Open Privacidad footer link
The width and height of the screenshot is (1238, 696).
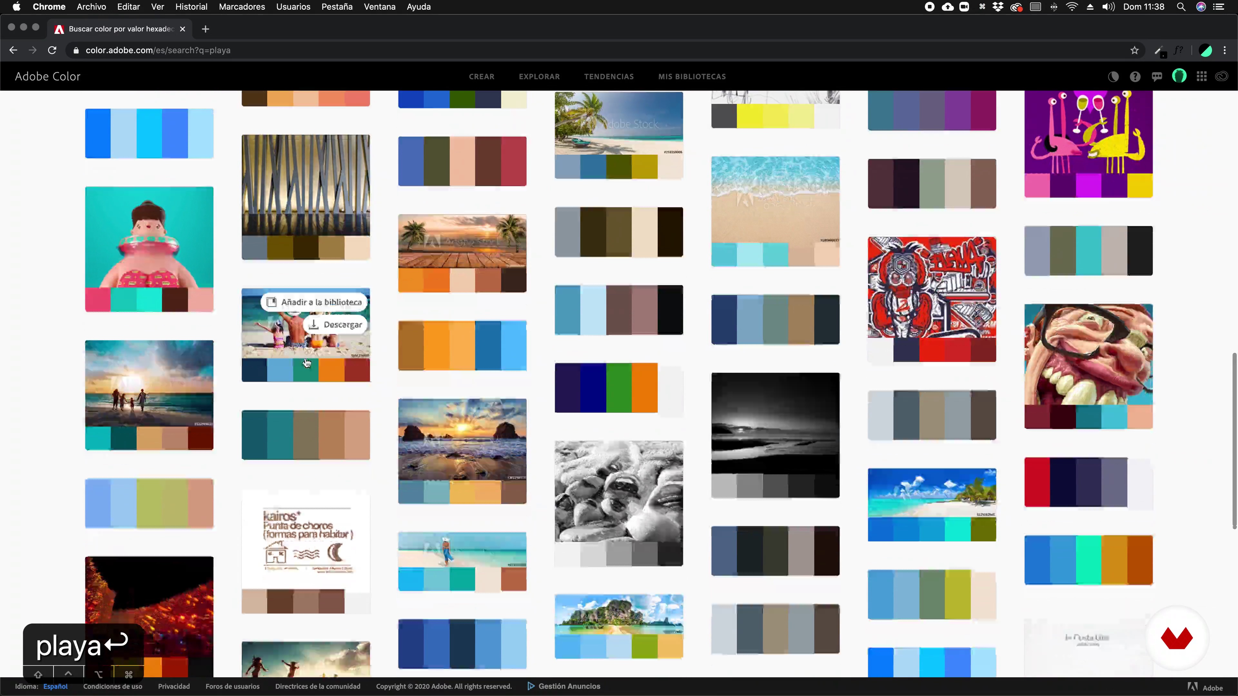[x=174, y=686]
